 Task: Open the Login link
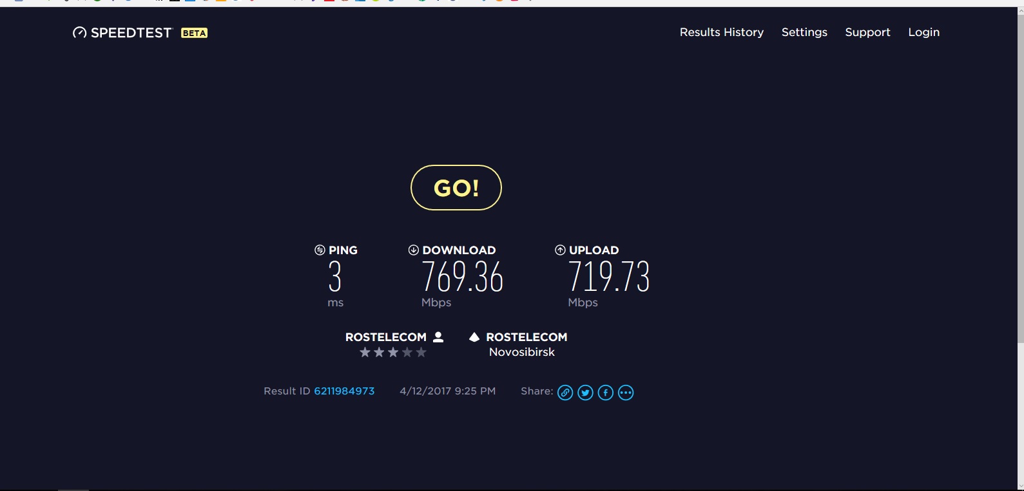[x=923, y=32]
